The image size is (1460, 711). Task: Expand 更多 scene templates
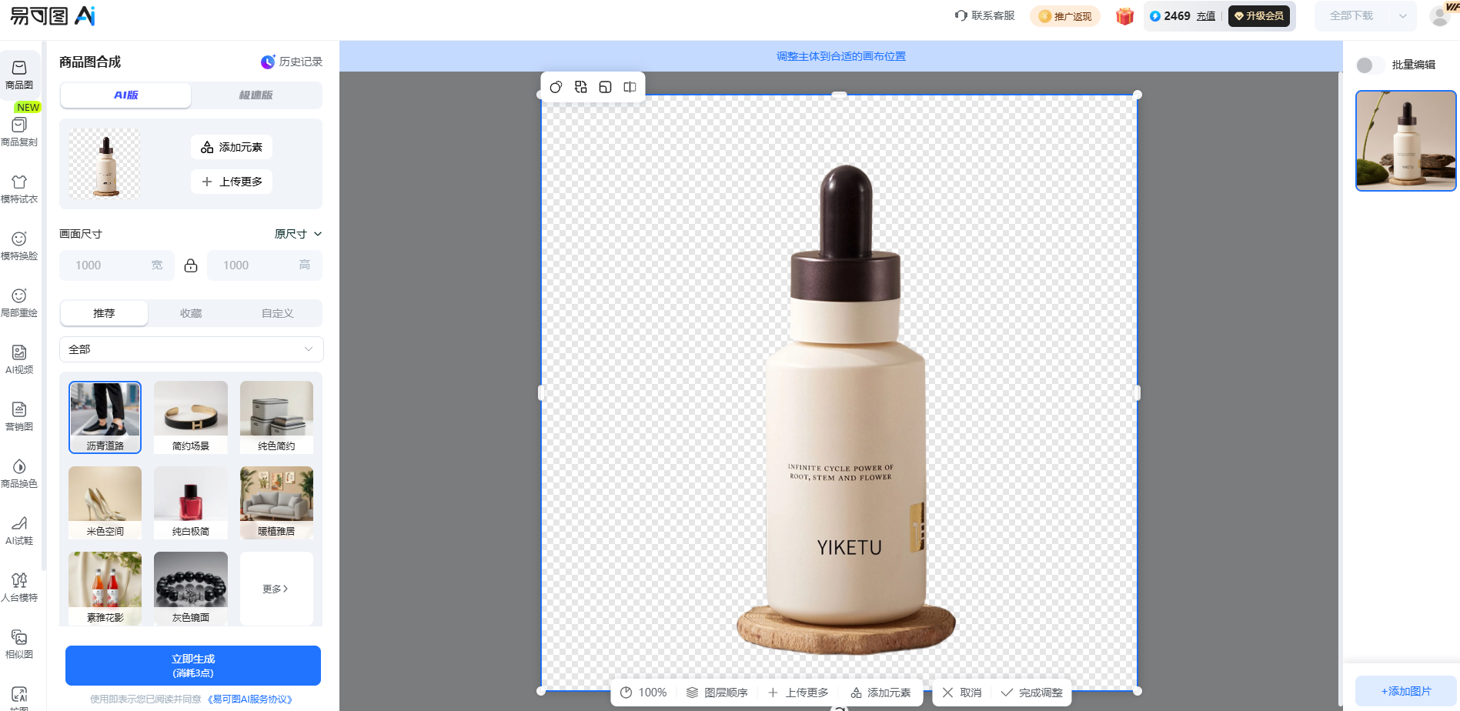pyautogui.click(x=276, y=589)
